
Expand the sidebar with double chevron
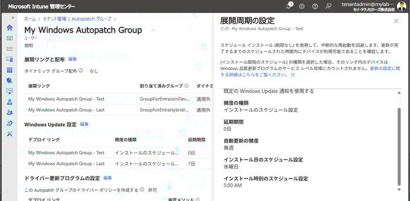(13, 17)
